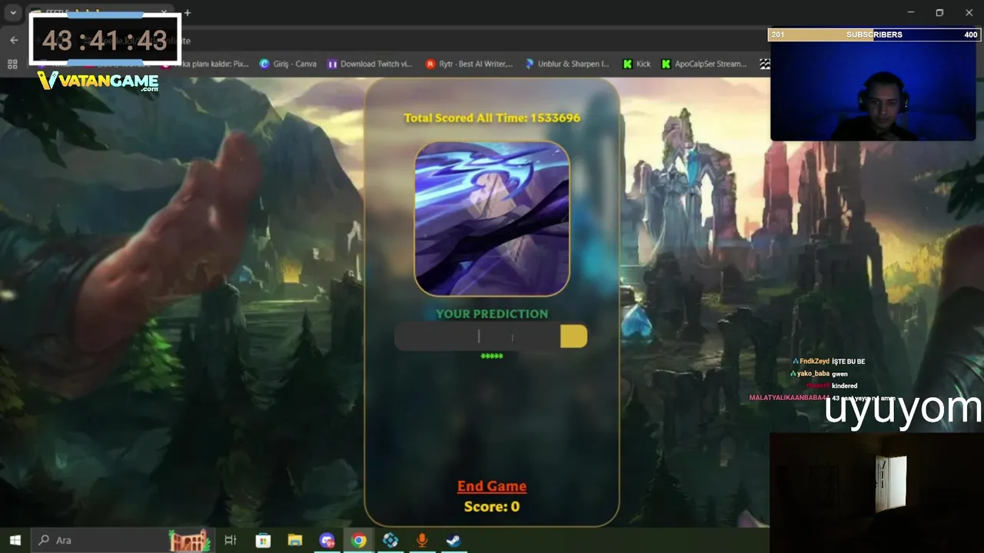Open the Download Twitch vi... bookmark
Screen dimensions: 984x553
[370, 64]
